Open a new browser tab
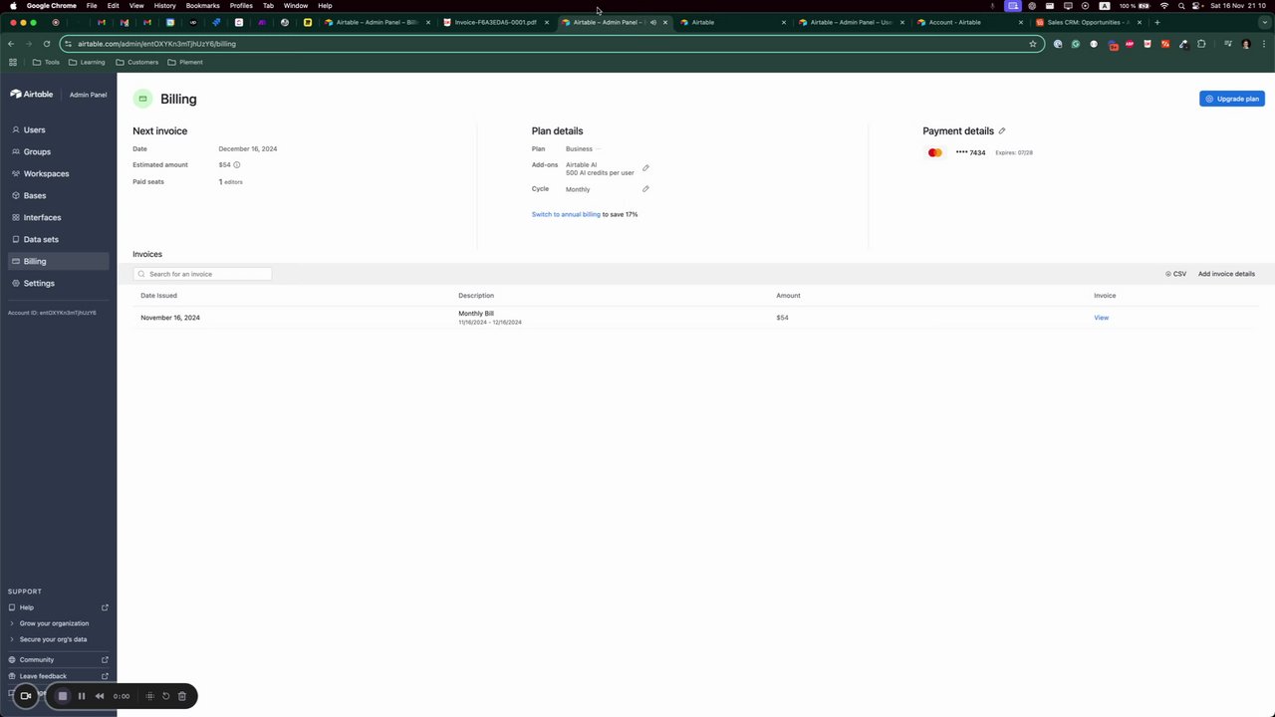The image size is (1275, 717). (x=1156, y=22)
